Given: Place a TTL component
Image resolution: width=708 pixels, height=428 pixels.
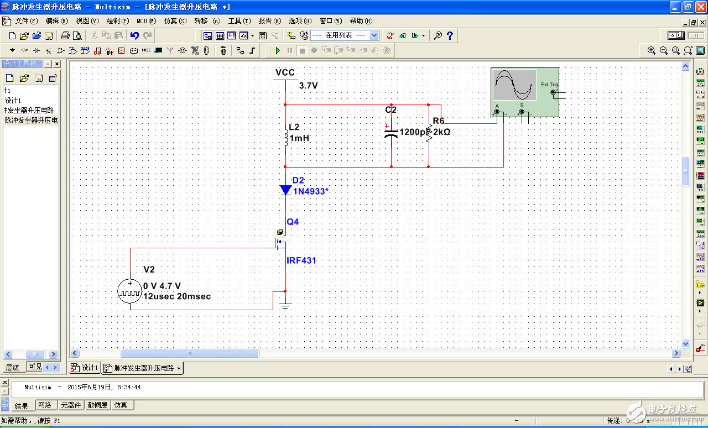Looking at the screenshot, I should tap(72, 50).
